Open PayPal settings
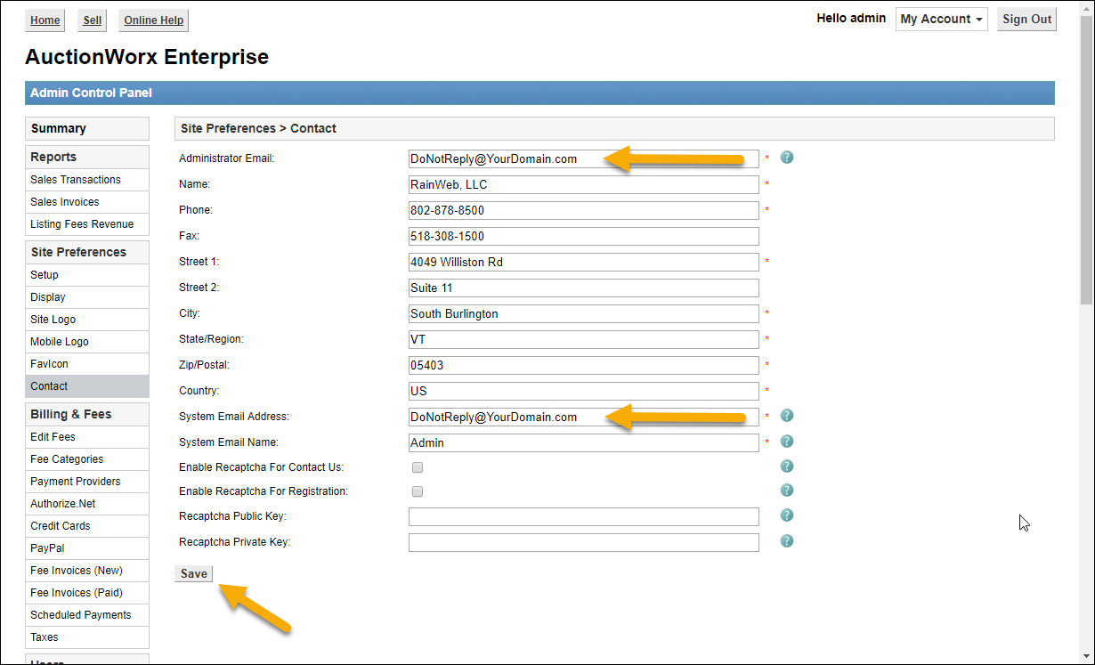The width and height of the screenshot is (1095, 665). 87,548
